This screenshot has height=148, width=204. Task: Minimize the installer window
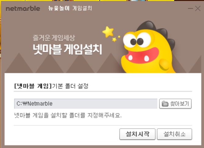[191, 9]
